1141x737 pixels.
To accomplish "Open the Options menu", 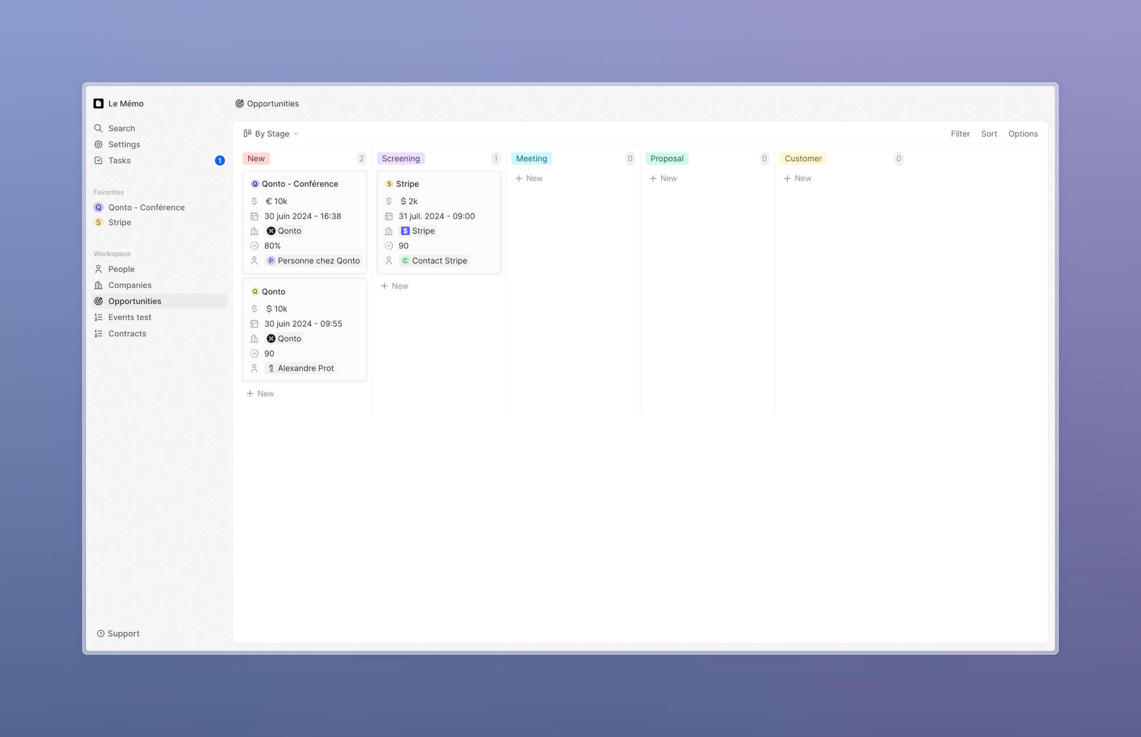I will (1023, 133).
